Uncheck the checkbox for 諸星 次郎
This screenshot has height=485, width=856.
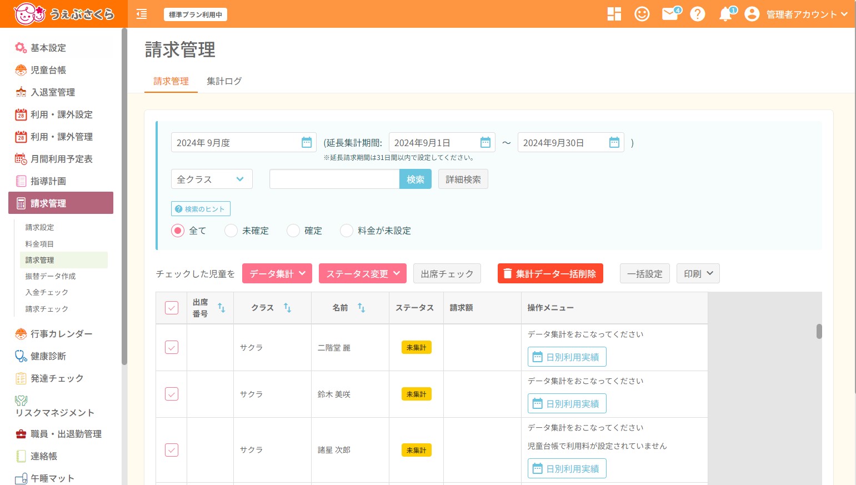[172, 450]
